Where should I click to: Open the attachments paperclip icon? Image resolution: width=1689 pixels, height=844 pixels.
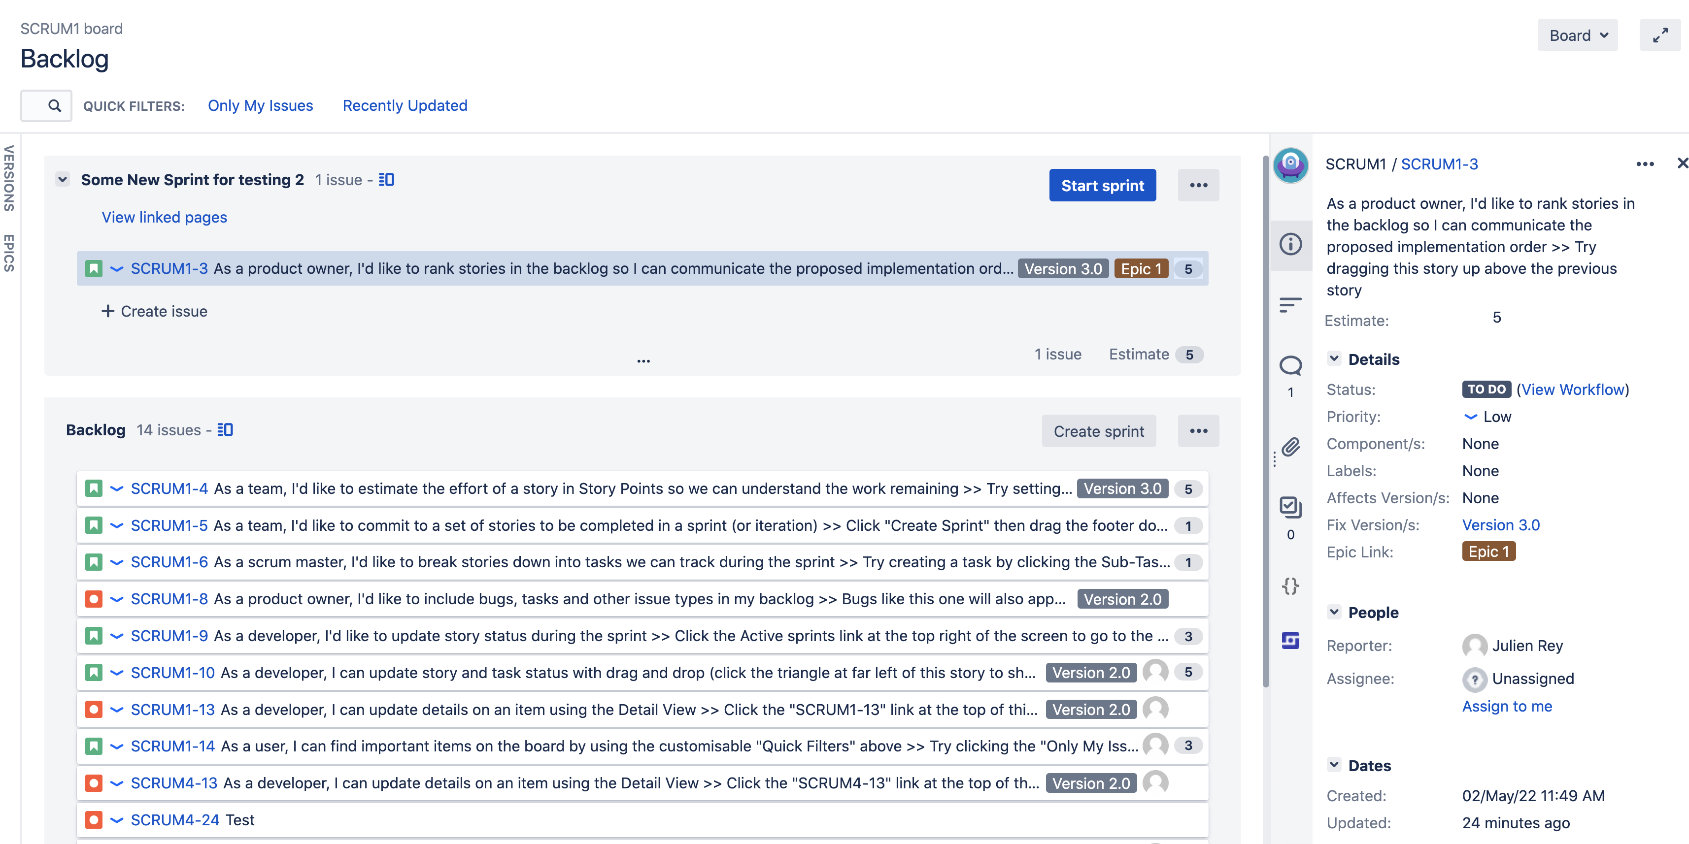coord(1290,447)
